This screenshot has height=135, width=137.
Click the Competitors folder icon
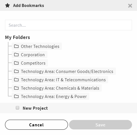pyautogui.click(x=16, y=63)
